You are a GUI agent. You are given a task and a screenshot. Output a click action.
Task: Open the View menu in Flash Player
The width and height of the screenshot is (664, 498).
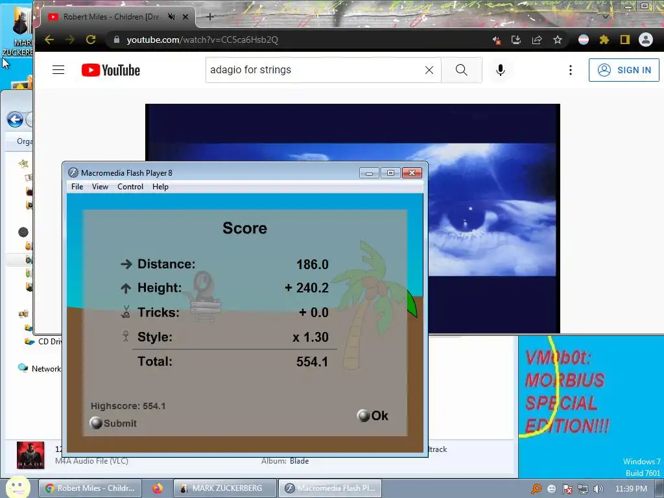pos(100,187)
